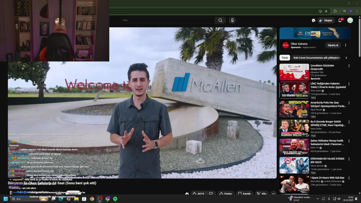Viewport: 361px width, 203px height.
Task: Click the YouTube search magnifier button
Action: point(220,20)
